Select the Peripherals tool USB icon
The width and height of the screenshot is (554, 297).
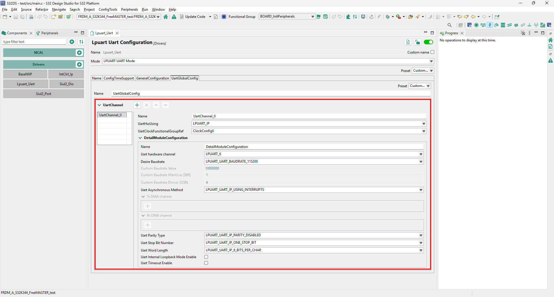tap(490, 25)
